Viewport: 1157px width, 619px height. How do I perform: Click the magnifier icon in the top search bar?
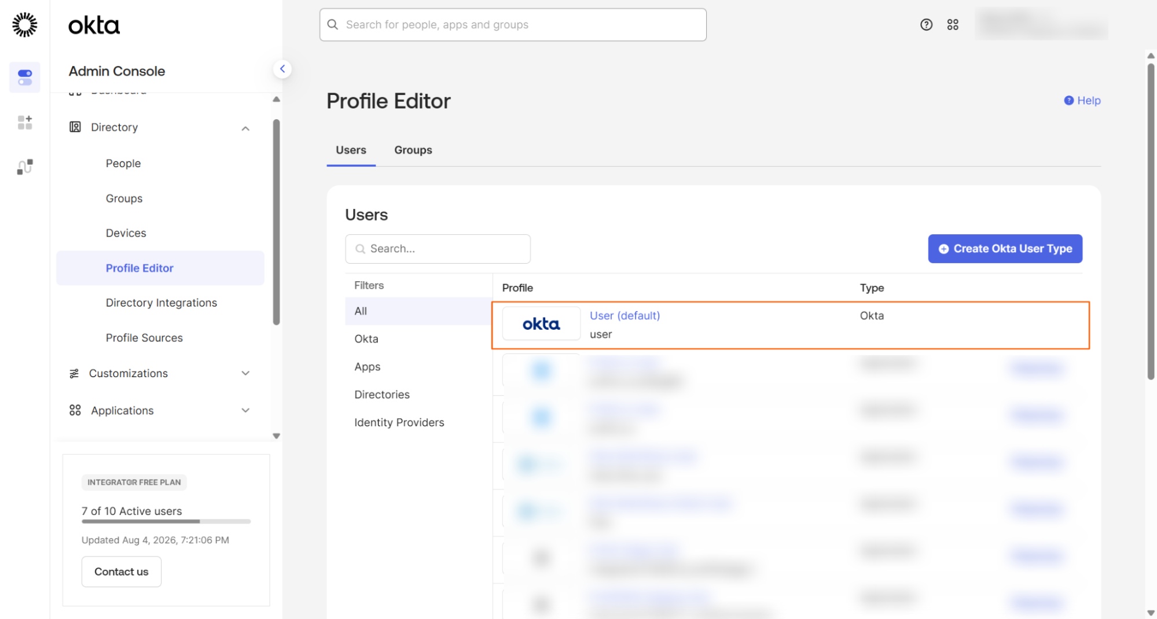pyautogui.click(x=332, y=24)
